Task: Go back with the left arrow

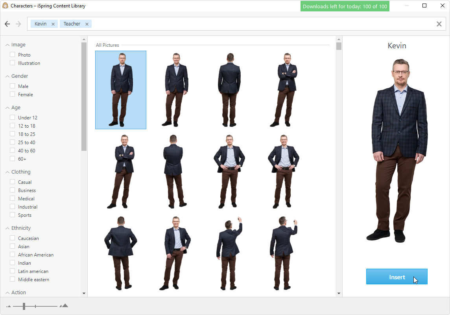Action: click(x=7, y=24)
